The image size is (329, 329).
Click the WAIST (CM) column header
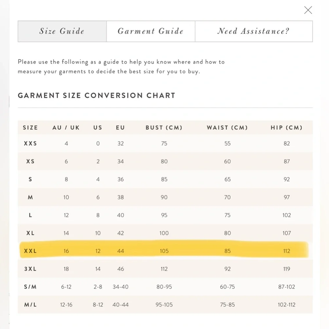point(227,128)
